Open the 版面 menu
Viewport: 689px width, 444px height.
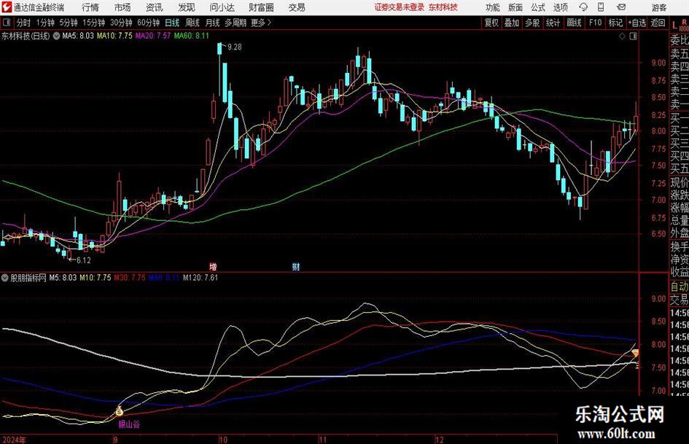click(x=515, y=7)
